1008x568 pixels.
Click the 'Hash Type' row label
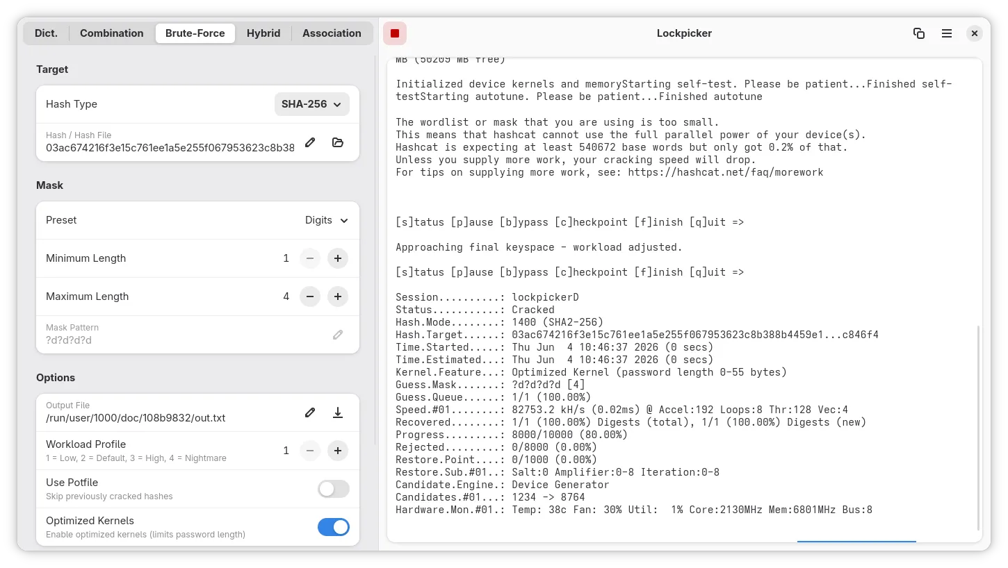pyautogui.click(x=72, y=104)
